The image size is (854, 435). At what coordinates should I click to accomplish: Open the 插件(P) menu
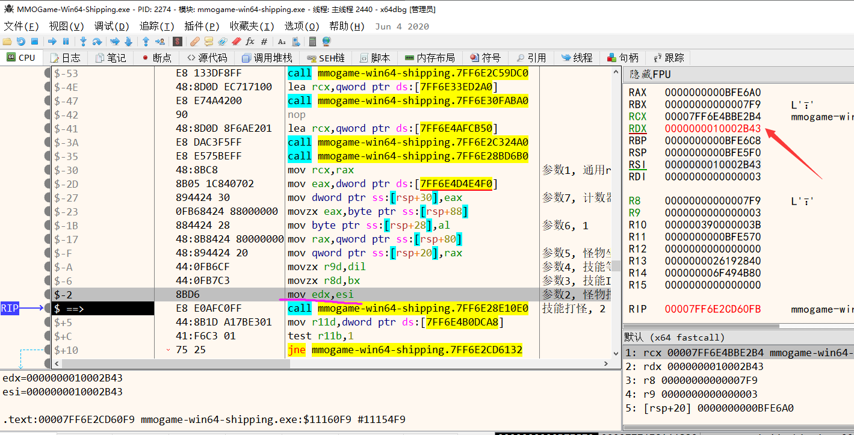(202, 26)
